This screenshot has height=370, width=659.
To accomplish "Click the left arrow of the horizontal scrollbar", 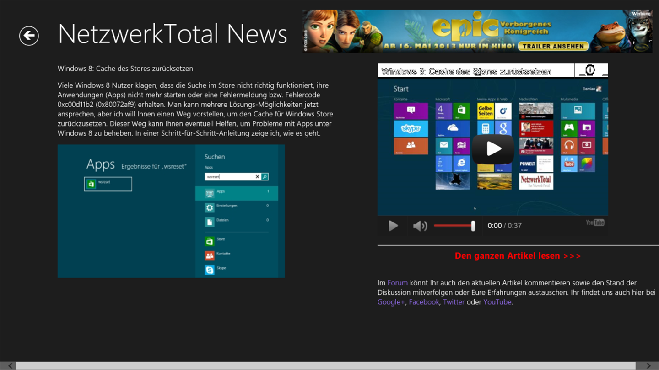I will click(x=8, y=366).
